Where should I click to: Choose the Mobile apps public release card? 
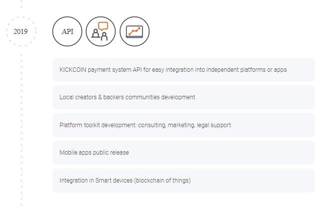pyautogui.click(x=183, y=153)
